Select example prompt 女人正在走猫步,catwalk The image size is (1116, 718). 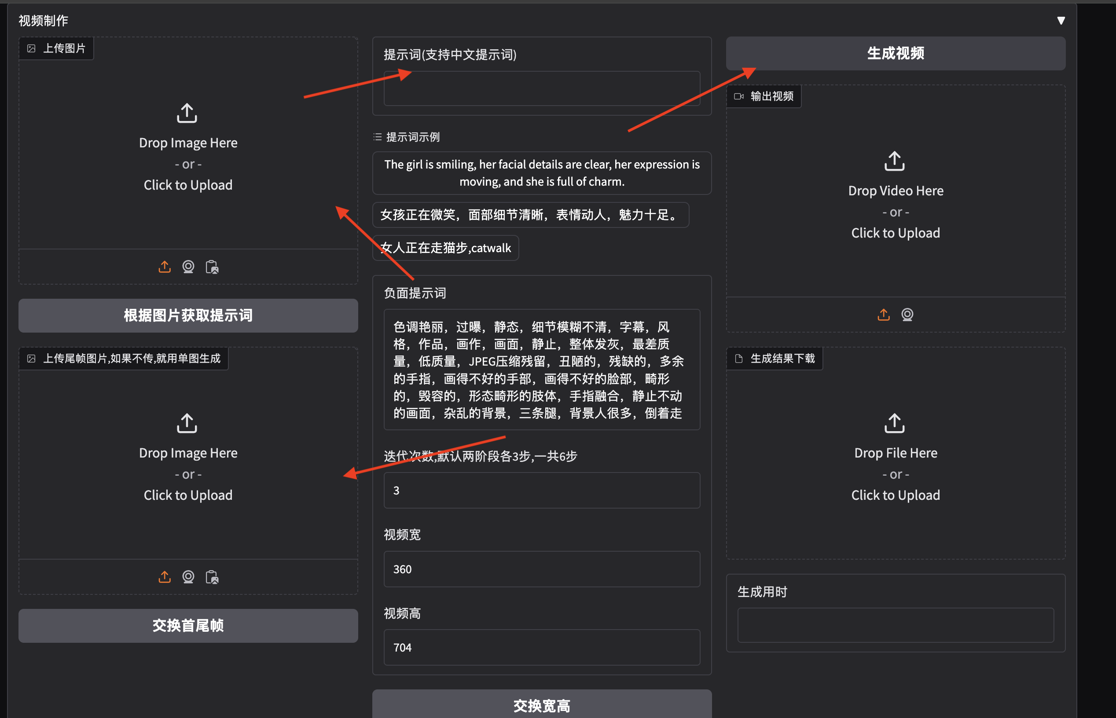point(445,248)
